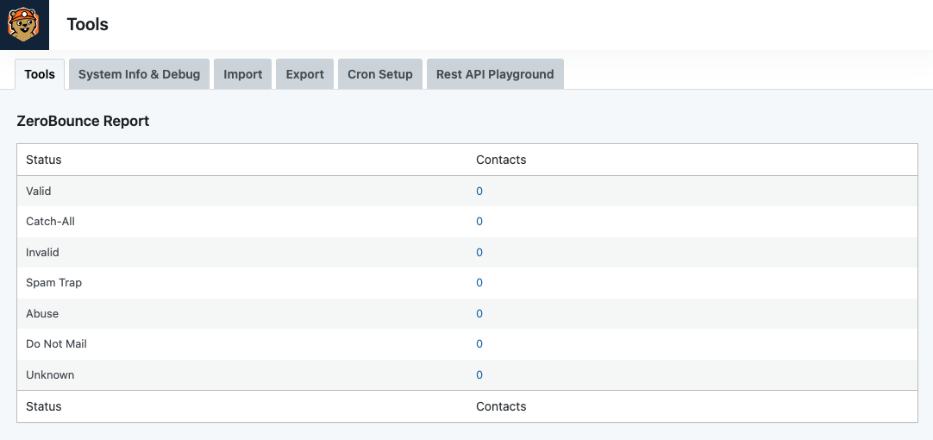Screen dimensions: 933x440
Task: Go to the Cron Setup tab
Action: [x=380, y=74]
